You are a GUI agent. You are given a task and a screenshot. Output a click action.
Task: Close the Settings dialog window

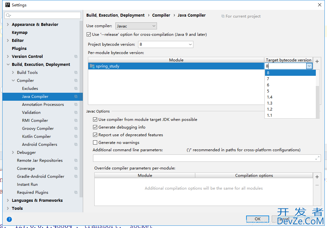click(x=320, y=5)
